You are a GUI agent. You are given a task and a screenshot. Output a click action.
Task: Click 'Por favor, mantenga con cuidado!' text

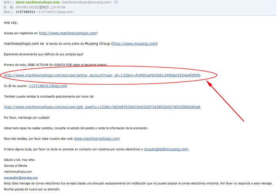27,117
